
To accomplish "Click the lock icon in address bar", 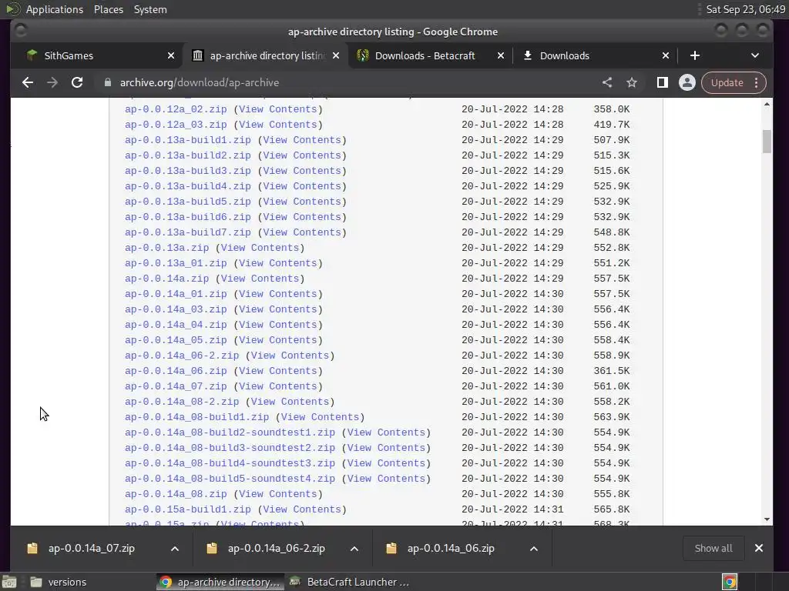I will click(108, 82).
